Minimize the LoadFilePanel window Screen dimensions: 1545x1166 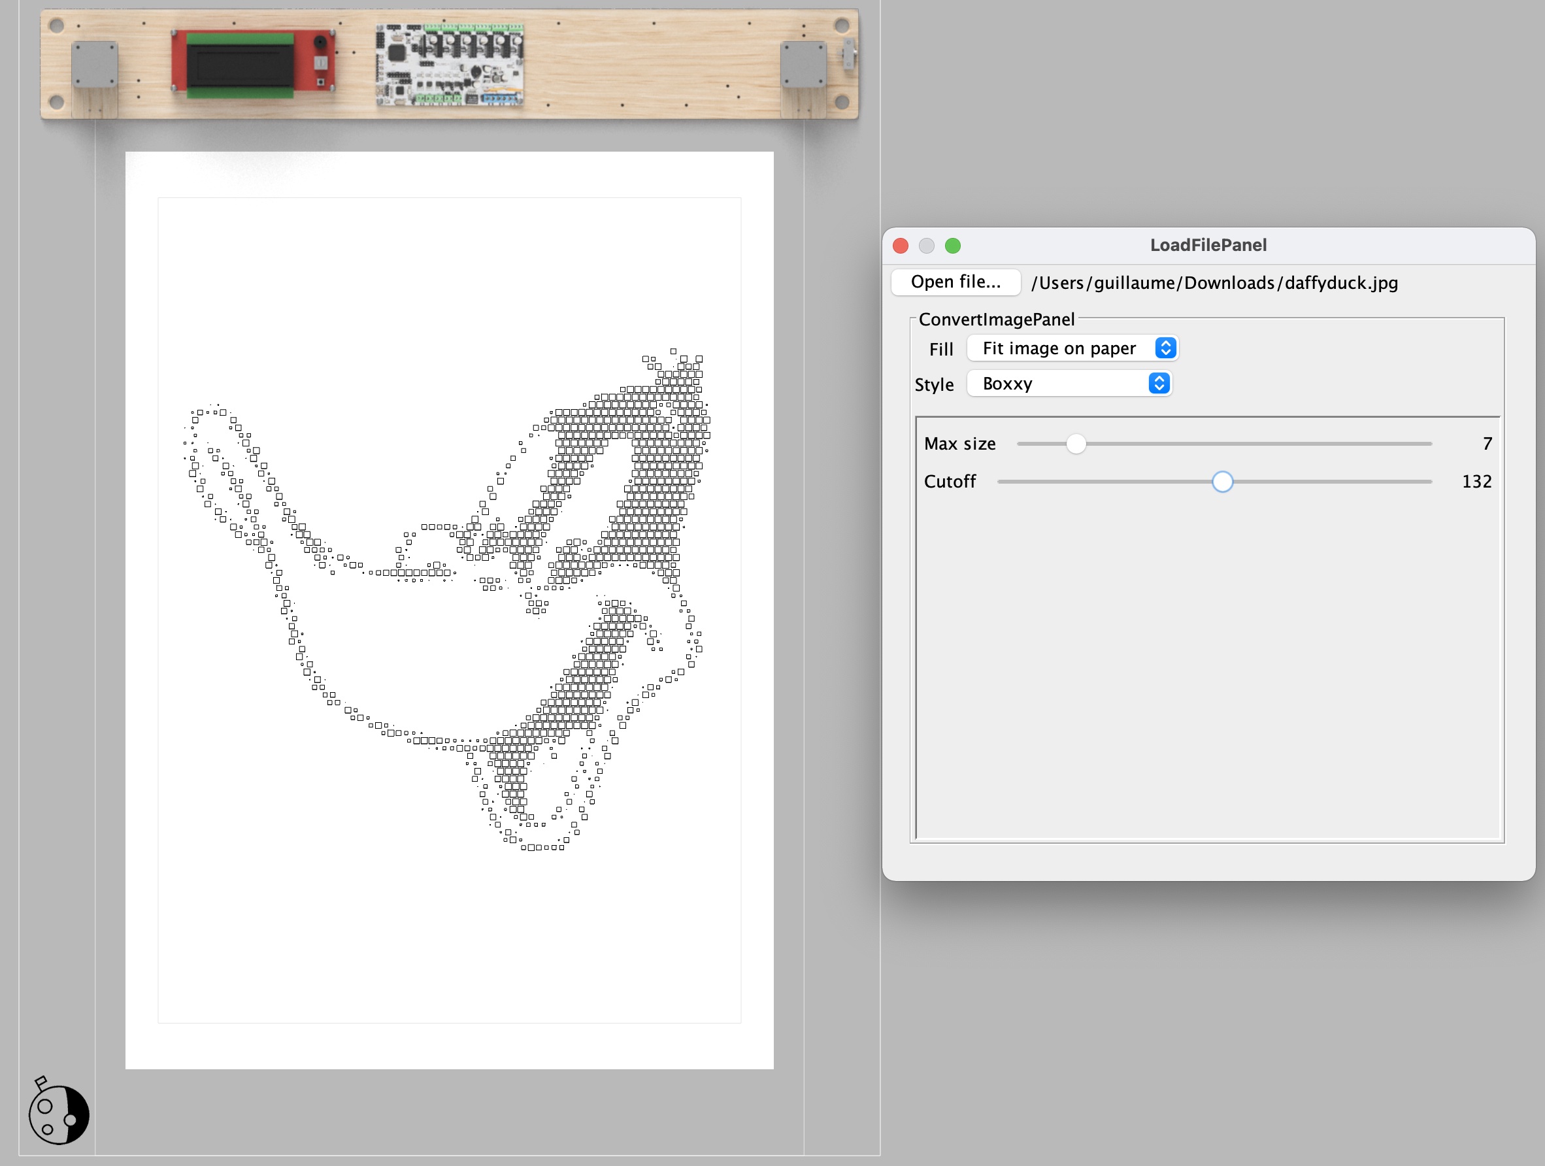click(926, 246)
